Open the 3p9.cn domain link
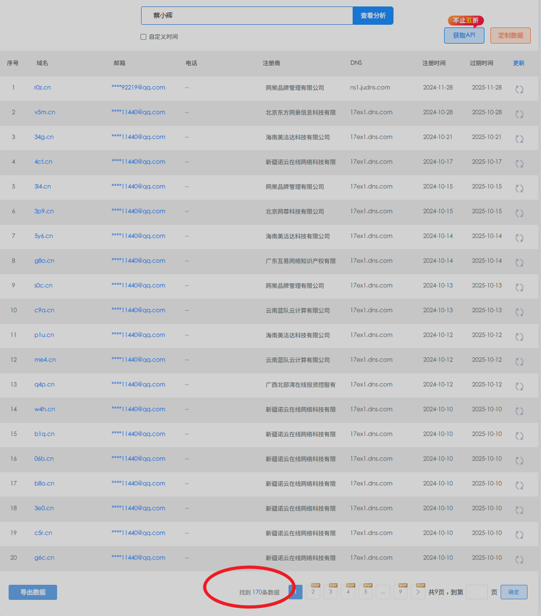Screen dimensions: 541x616 point(44,211)
